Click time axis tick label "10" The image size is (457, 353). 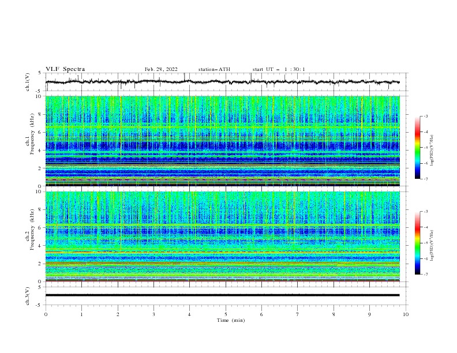click(406, 314)
